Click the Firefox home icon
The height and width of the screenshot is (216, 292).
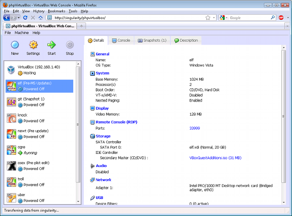40,17
